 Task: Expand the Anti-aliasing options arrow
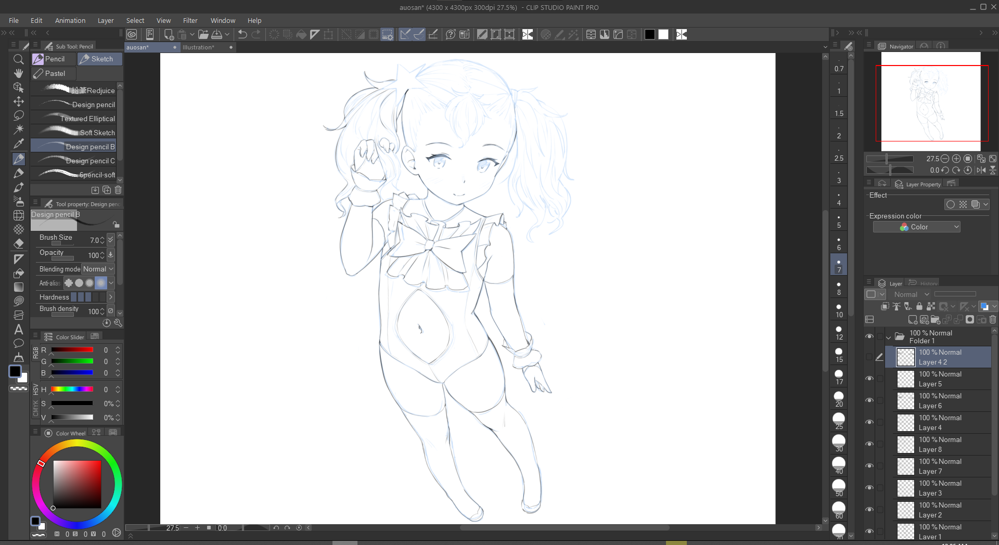[x=111, y=283]
